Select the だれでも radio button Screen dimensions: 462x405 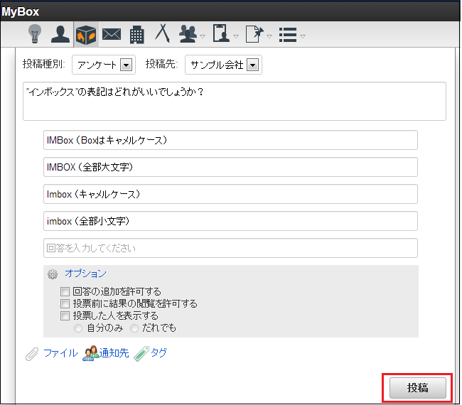(x=134, y=328)
